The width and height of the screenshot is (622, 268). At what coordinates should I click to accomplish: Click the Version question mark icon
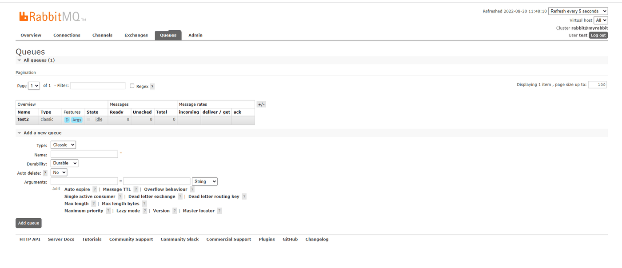[175, 211]
